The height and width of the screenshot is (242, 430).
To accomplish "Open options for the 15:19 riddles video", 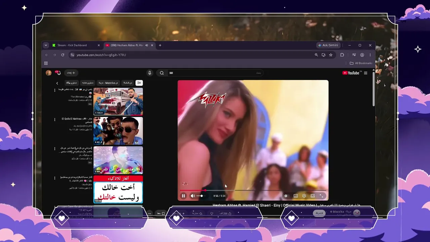I will click(55, 178).
